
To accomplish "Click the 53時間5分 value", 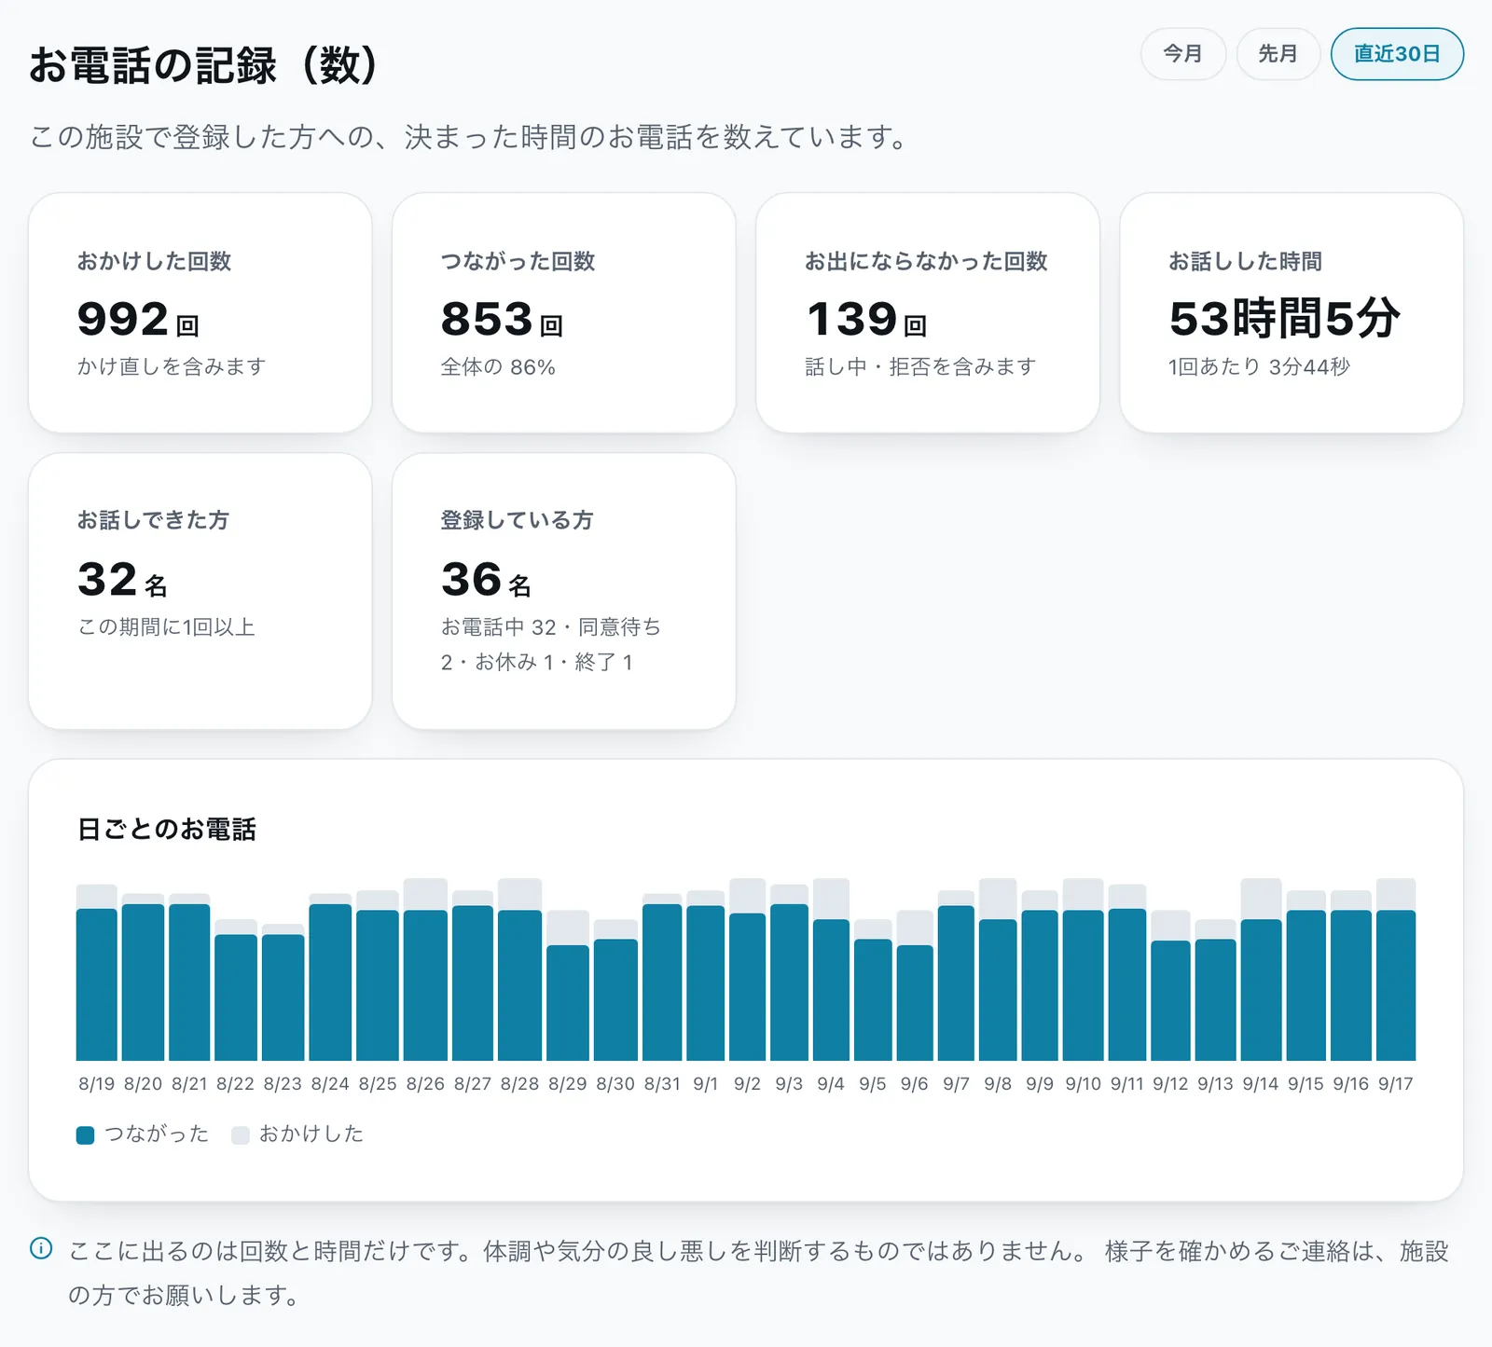I will [1285, 319].
